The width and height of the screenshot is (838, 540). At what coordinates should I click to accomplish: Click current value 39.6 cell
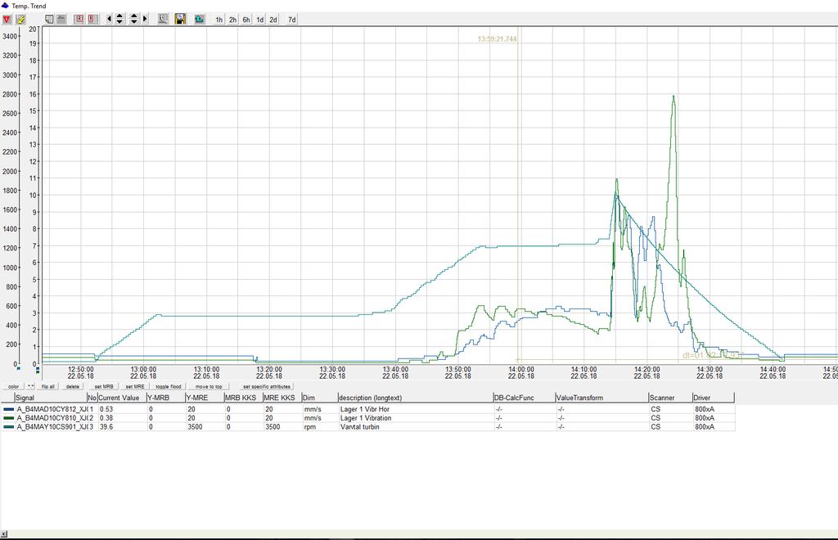click(122, 427)
